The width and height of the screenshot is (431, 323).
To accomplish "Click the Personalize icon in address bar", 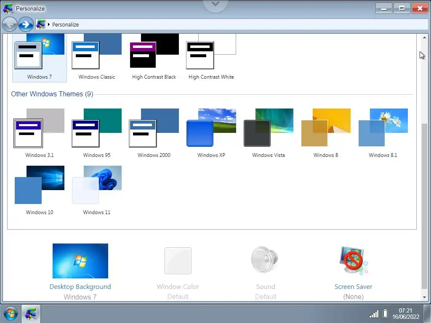I will point(41,24).
